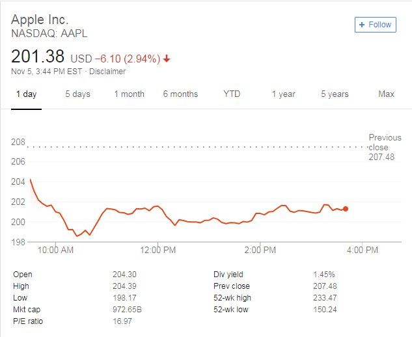The height and width of the screenshot is (337, 412).
Task: Click the 52-wk high value
Action: (x=323, y=297)
